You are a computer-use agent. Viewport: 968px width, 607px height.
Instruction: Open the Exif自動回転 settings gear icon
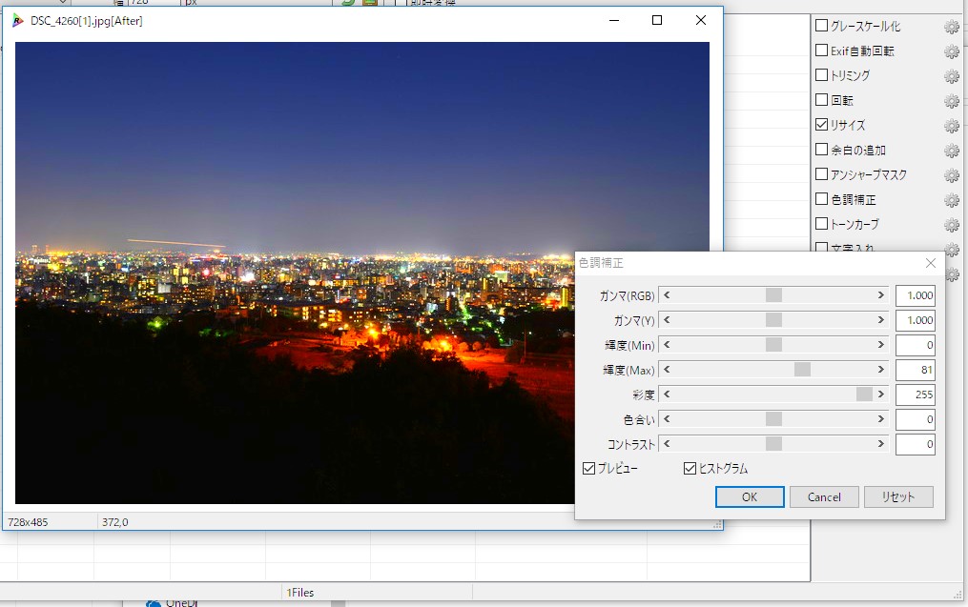point(951,51)
